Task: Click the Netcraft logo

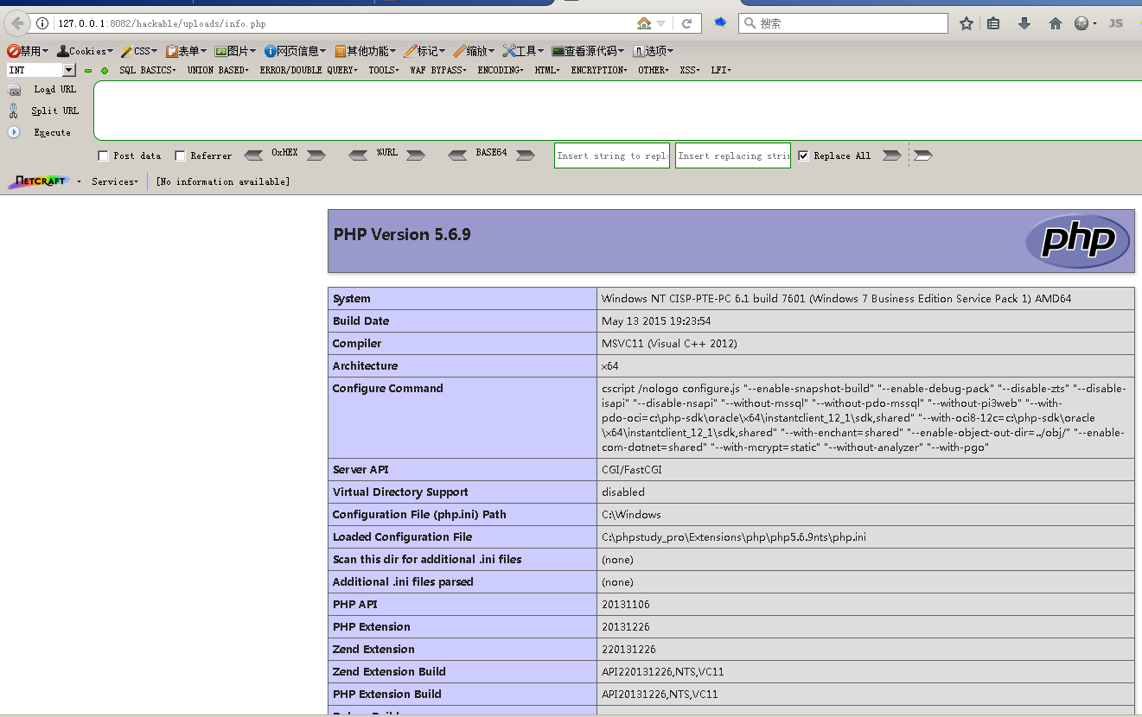Action: pos(37,181)
